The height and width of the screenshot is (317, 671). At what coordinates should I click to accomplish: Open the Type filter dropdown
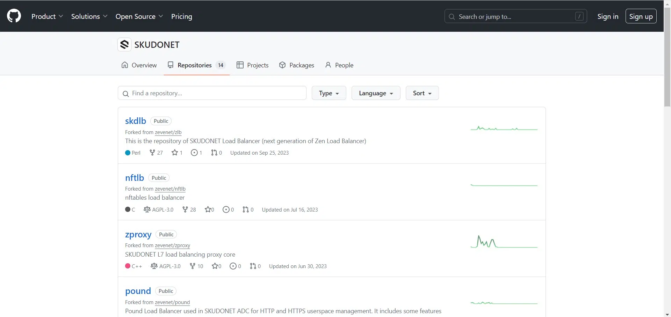[x=329, y=93]
